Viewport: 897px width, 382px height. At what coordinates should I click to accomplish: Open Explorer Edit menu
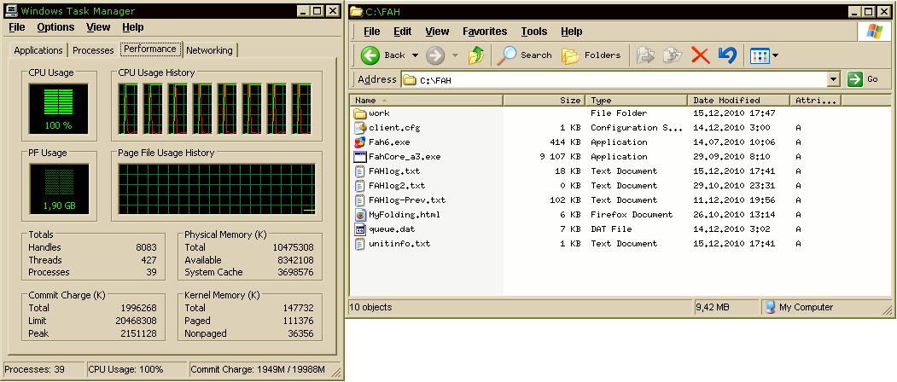403,32
